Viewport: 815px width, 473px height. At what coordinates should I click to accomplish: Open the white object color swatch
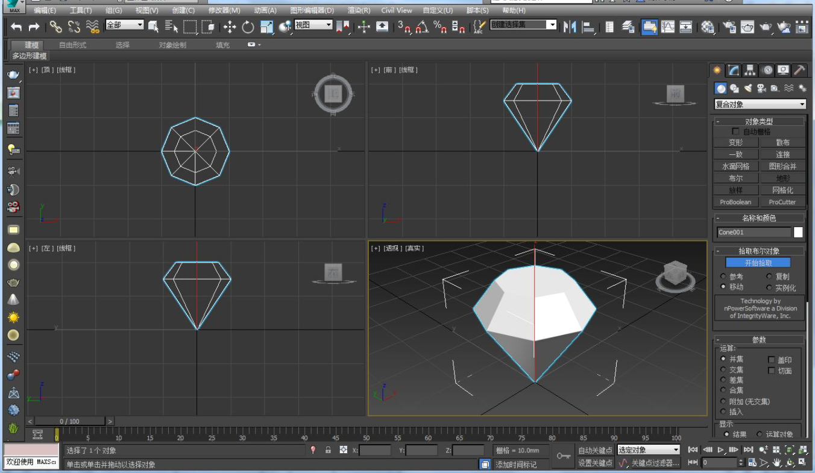[x=798, y=232]
